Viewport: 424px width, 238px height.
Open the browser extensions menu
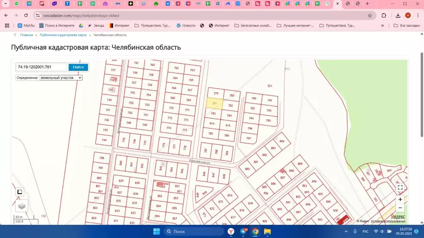pyautogui.click(x=384, y=15)
